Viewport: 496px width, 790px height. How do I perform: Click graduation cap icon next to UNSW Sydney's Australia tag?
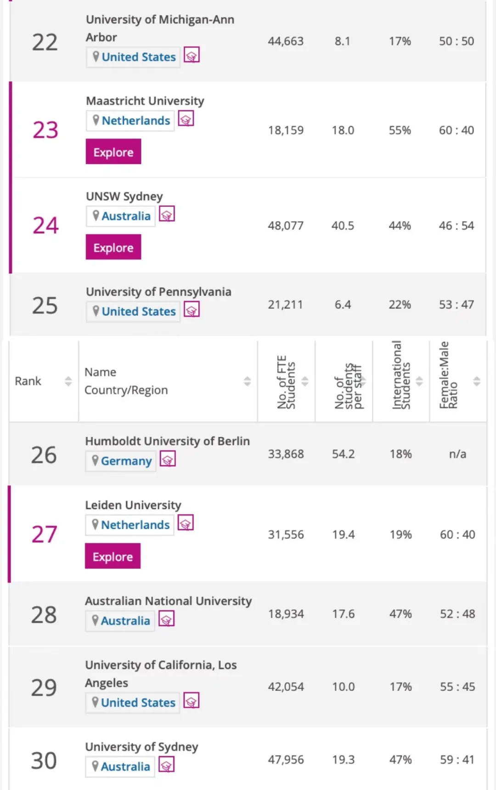click(x=167, y=215)
